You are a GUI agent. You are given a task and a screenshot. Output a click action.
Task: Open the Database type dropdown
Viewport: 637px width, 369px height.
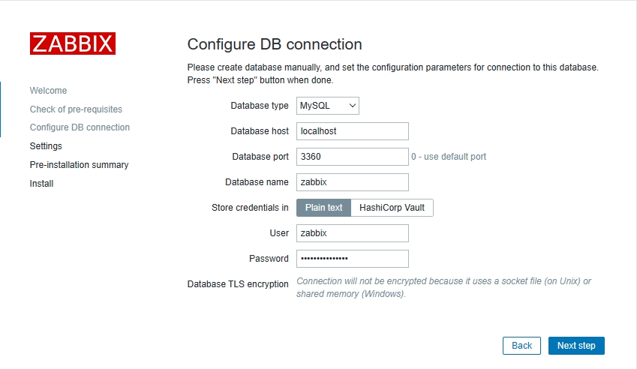[328, 106]
